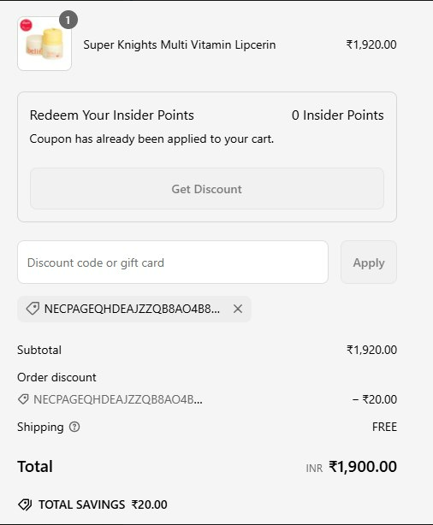This screenshot has height=525, width=433.
Task: Click the Get Discount button
Action: pyautogui.click(x=207, y=189)
